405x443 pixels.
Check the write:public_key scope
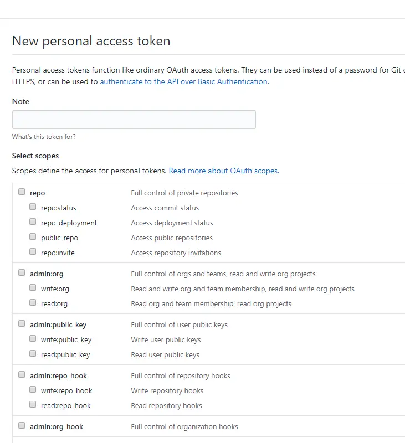click(33, 338)
